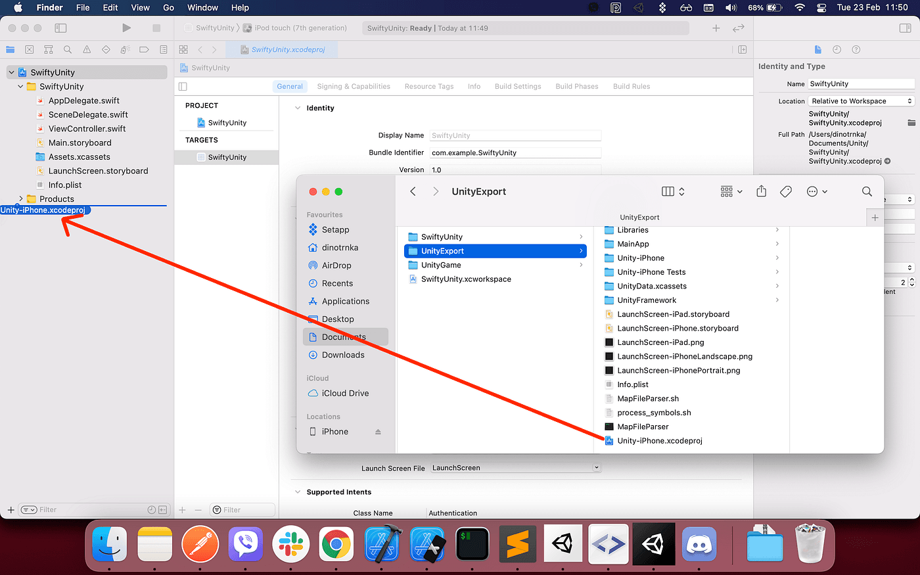
Task: Click the Xcode Stop button
Action: point(156,28)
